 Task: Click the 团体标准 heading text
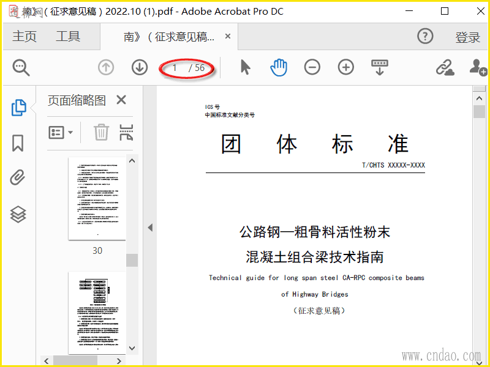pyautogui.click(x=315, y=144)
